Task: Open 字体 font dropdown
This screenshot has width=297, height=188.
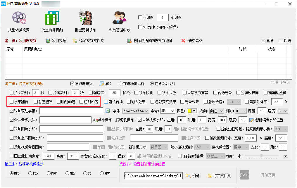Action: [136, 111]
